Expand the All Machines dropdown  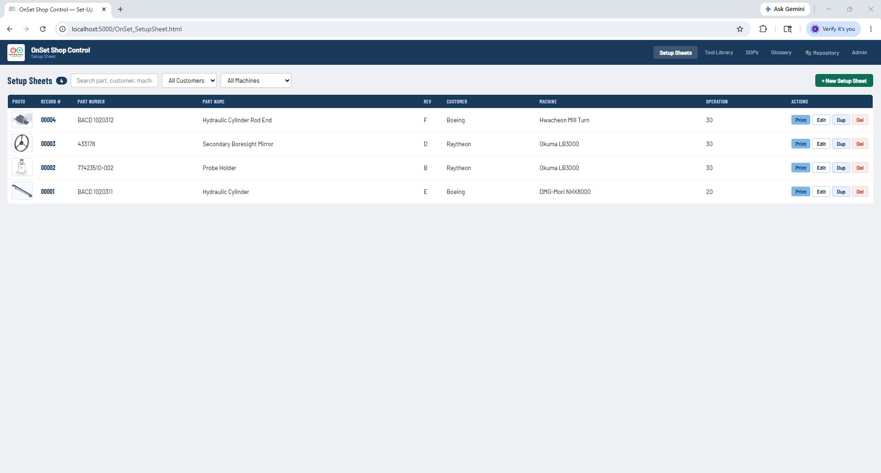(256, 80)
